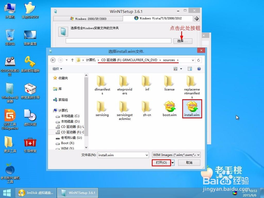This screenshot has width=264, height=198.
Task: Expand the 计算机 breadcrumb arrow
Action: coord(98,60)
